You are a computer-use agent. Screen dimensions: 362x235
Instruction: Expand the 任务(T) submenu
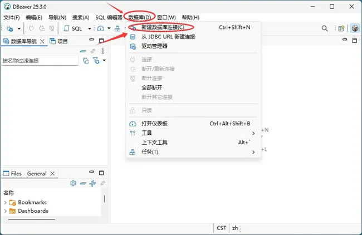pyautogui.click(x=193, y=152)
